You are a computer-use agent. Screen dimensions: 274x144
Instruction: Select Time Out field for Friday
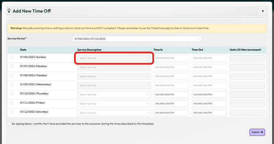[x=209, y=104]
